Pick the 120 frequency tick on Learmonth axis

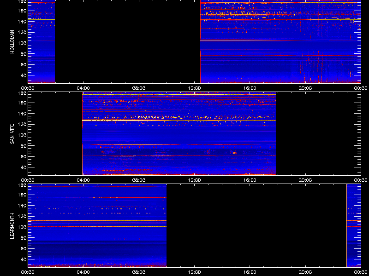[22, 216]
